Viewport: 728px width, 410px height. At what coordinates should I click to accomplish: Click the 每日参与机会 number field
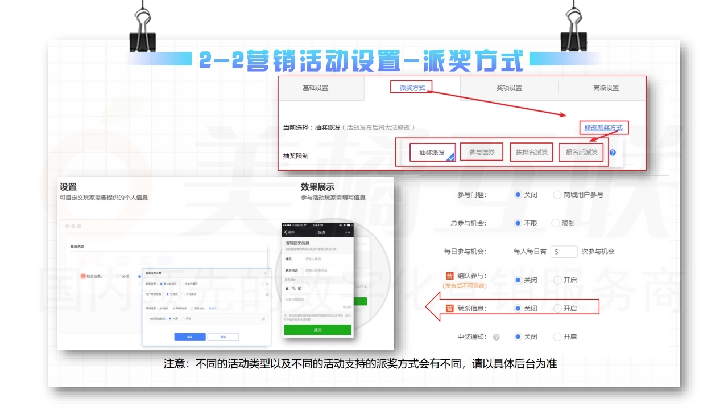[x=563, y=251]
